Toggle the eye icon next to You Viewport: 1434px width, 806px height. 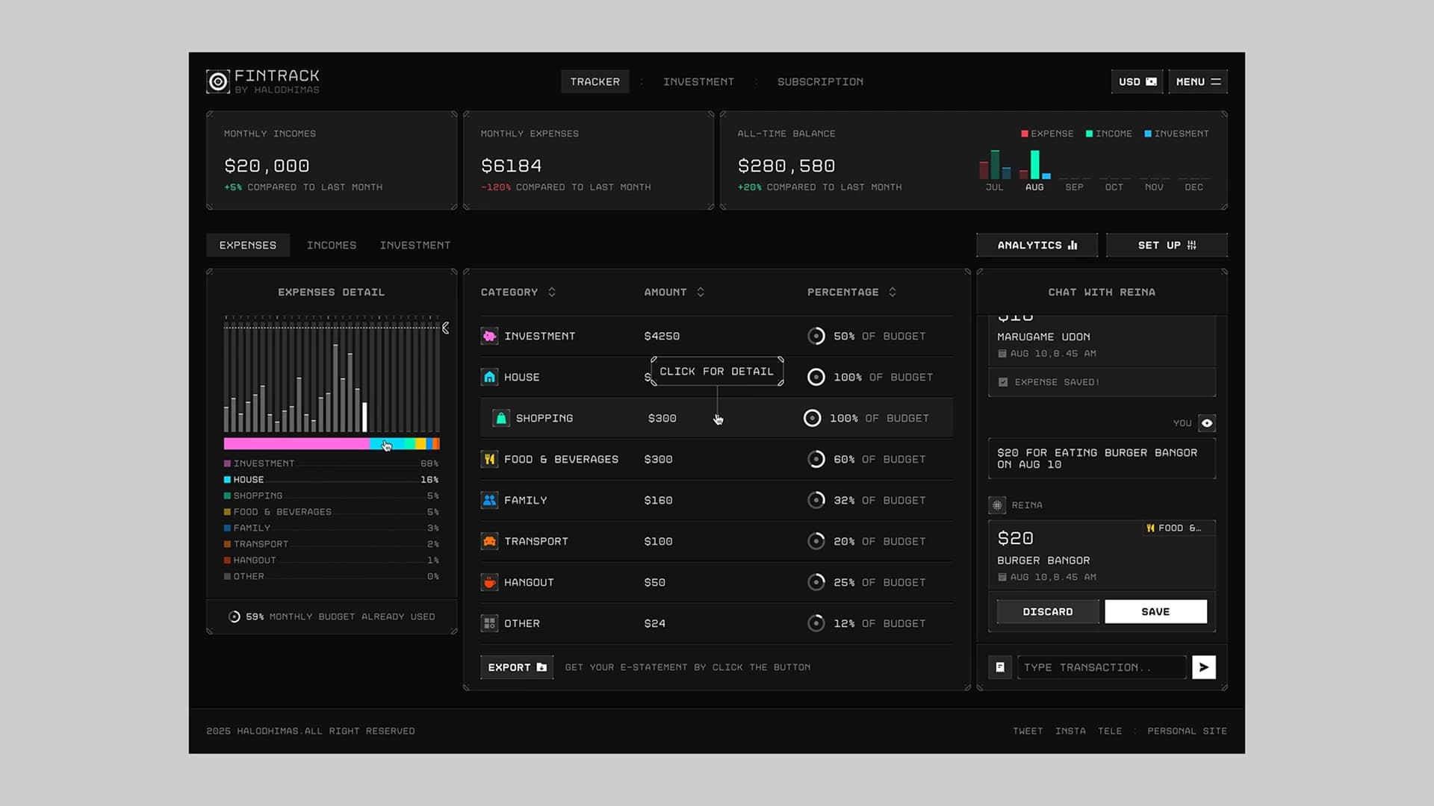1206,423
